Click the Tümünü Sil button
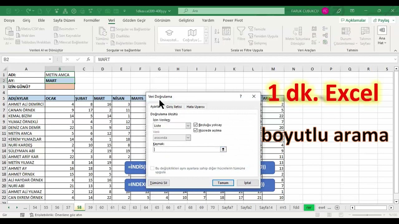Image resolution: width=399 pixels, height=224 pixels. [x=159, y=183]
